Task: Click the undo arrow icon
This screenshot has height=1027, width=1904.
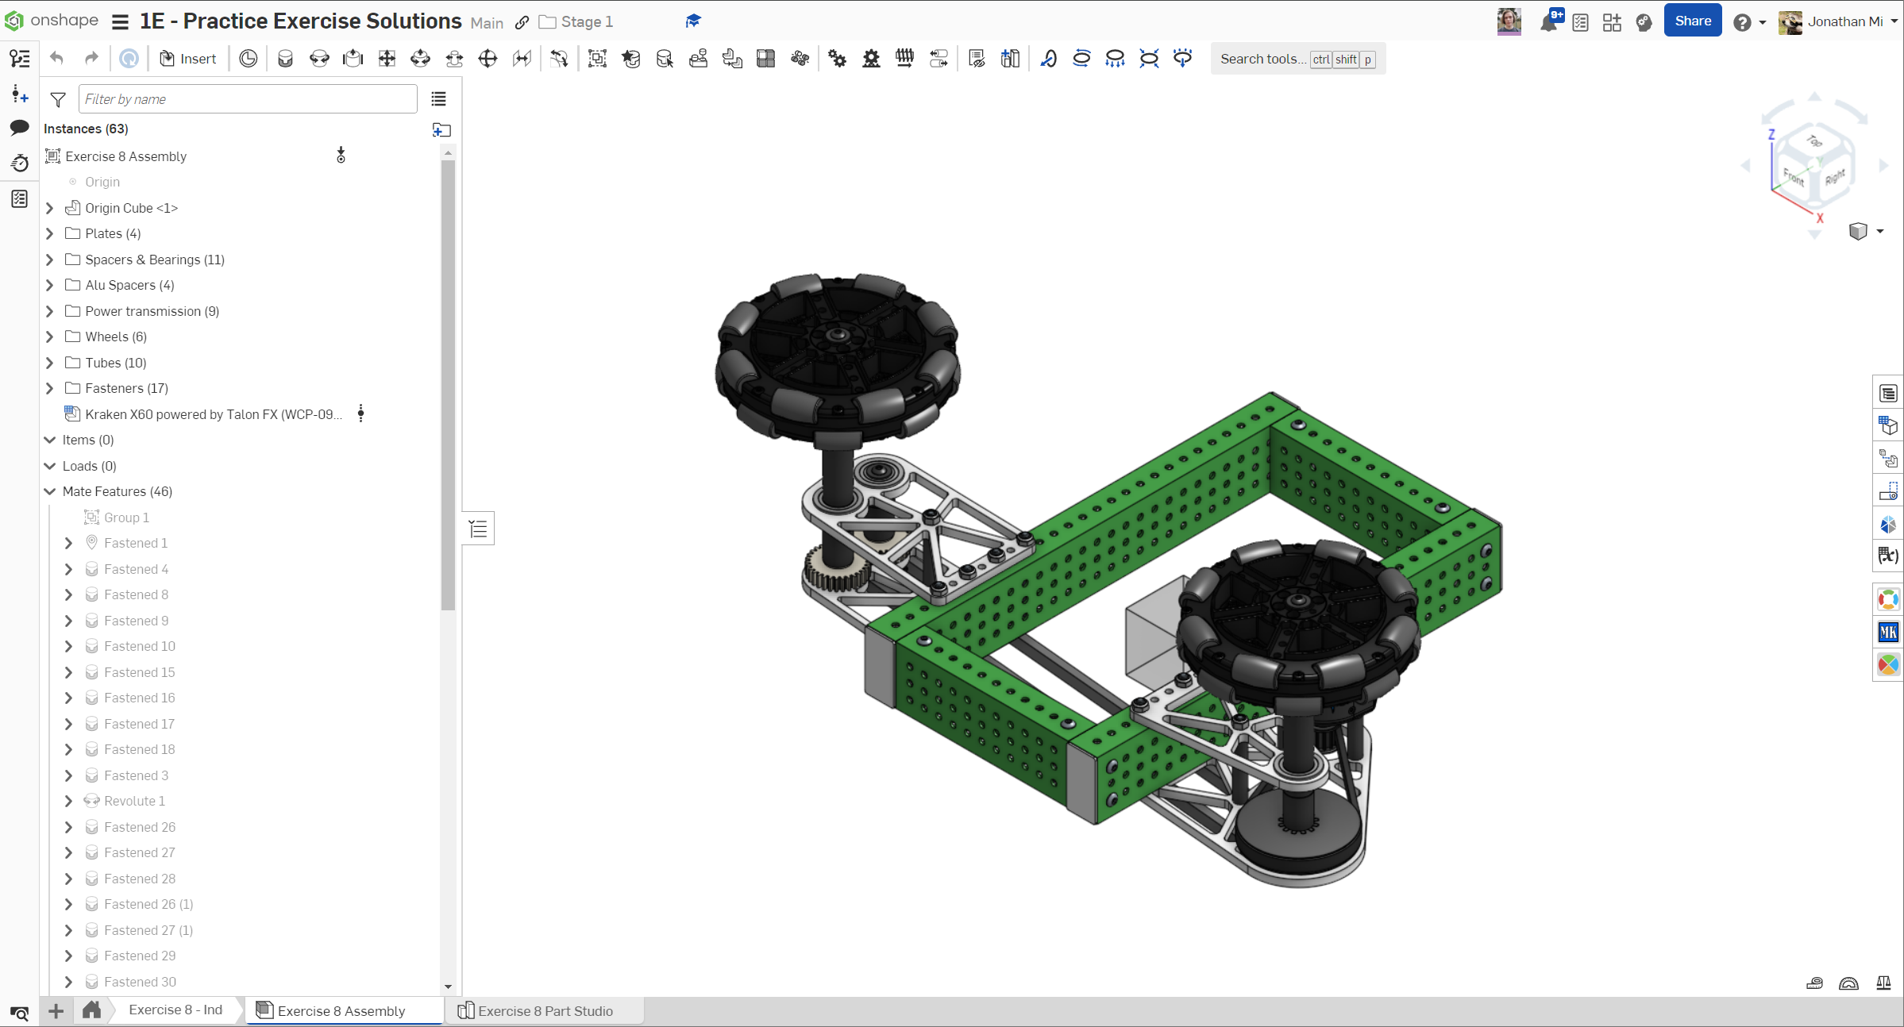Action: [x=56, y=59]
